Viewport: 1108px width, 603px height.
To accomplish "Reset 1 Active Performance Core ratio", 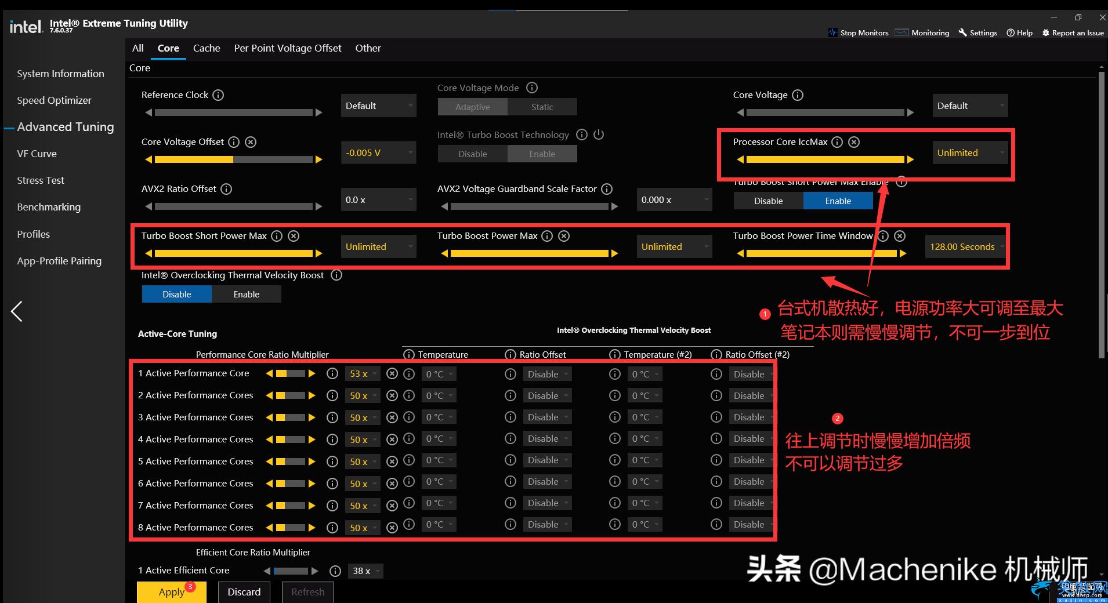I will (x=392, y=374).
